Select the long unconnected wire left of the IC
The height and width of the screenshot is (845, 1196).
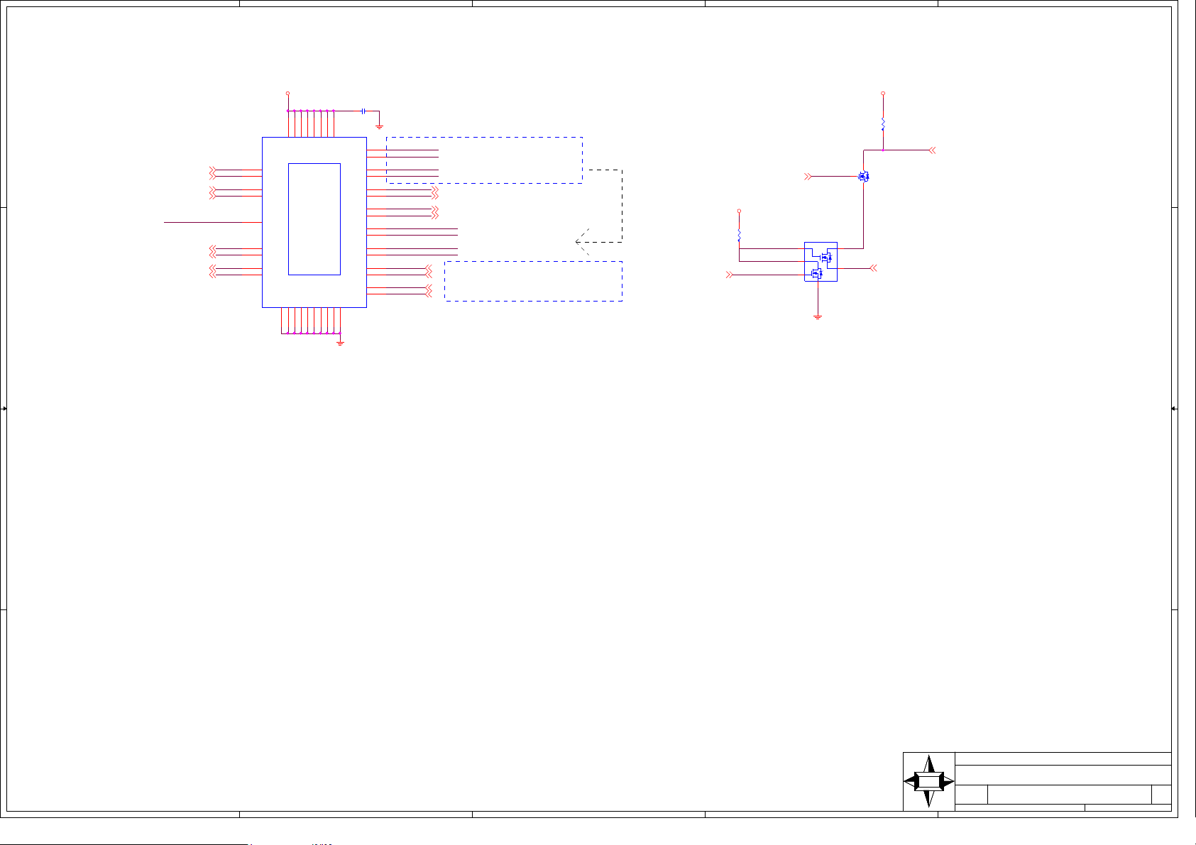tap(213, 222)
